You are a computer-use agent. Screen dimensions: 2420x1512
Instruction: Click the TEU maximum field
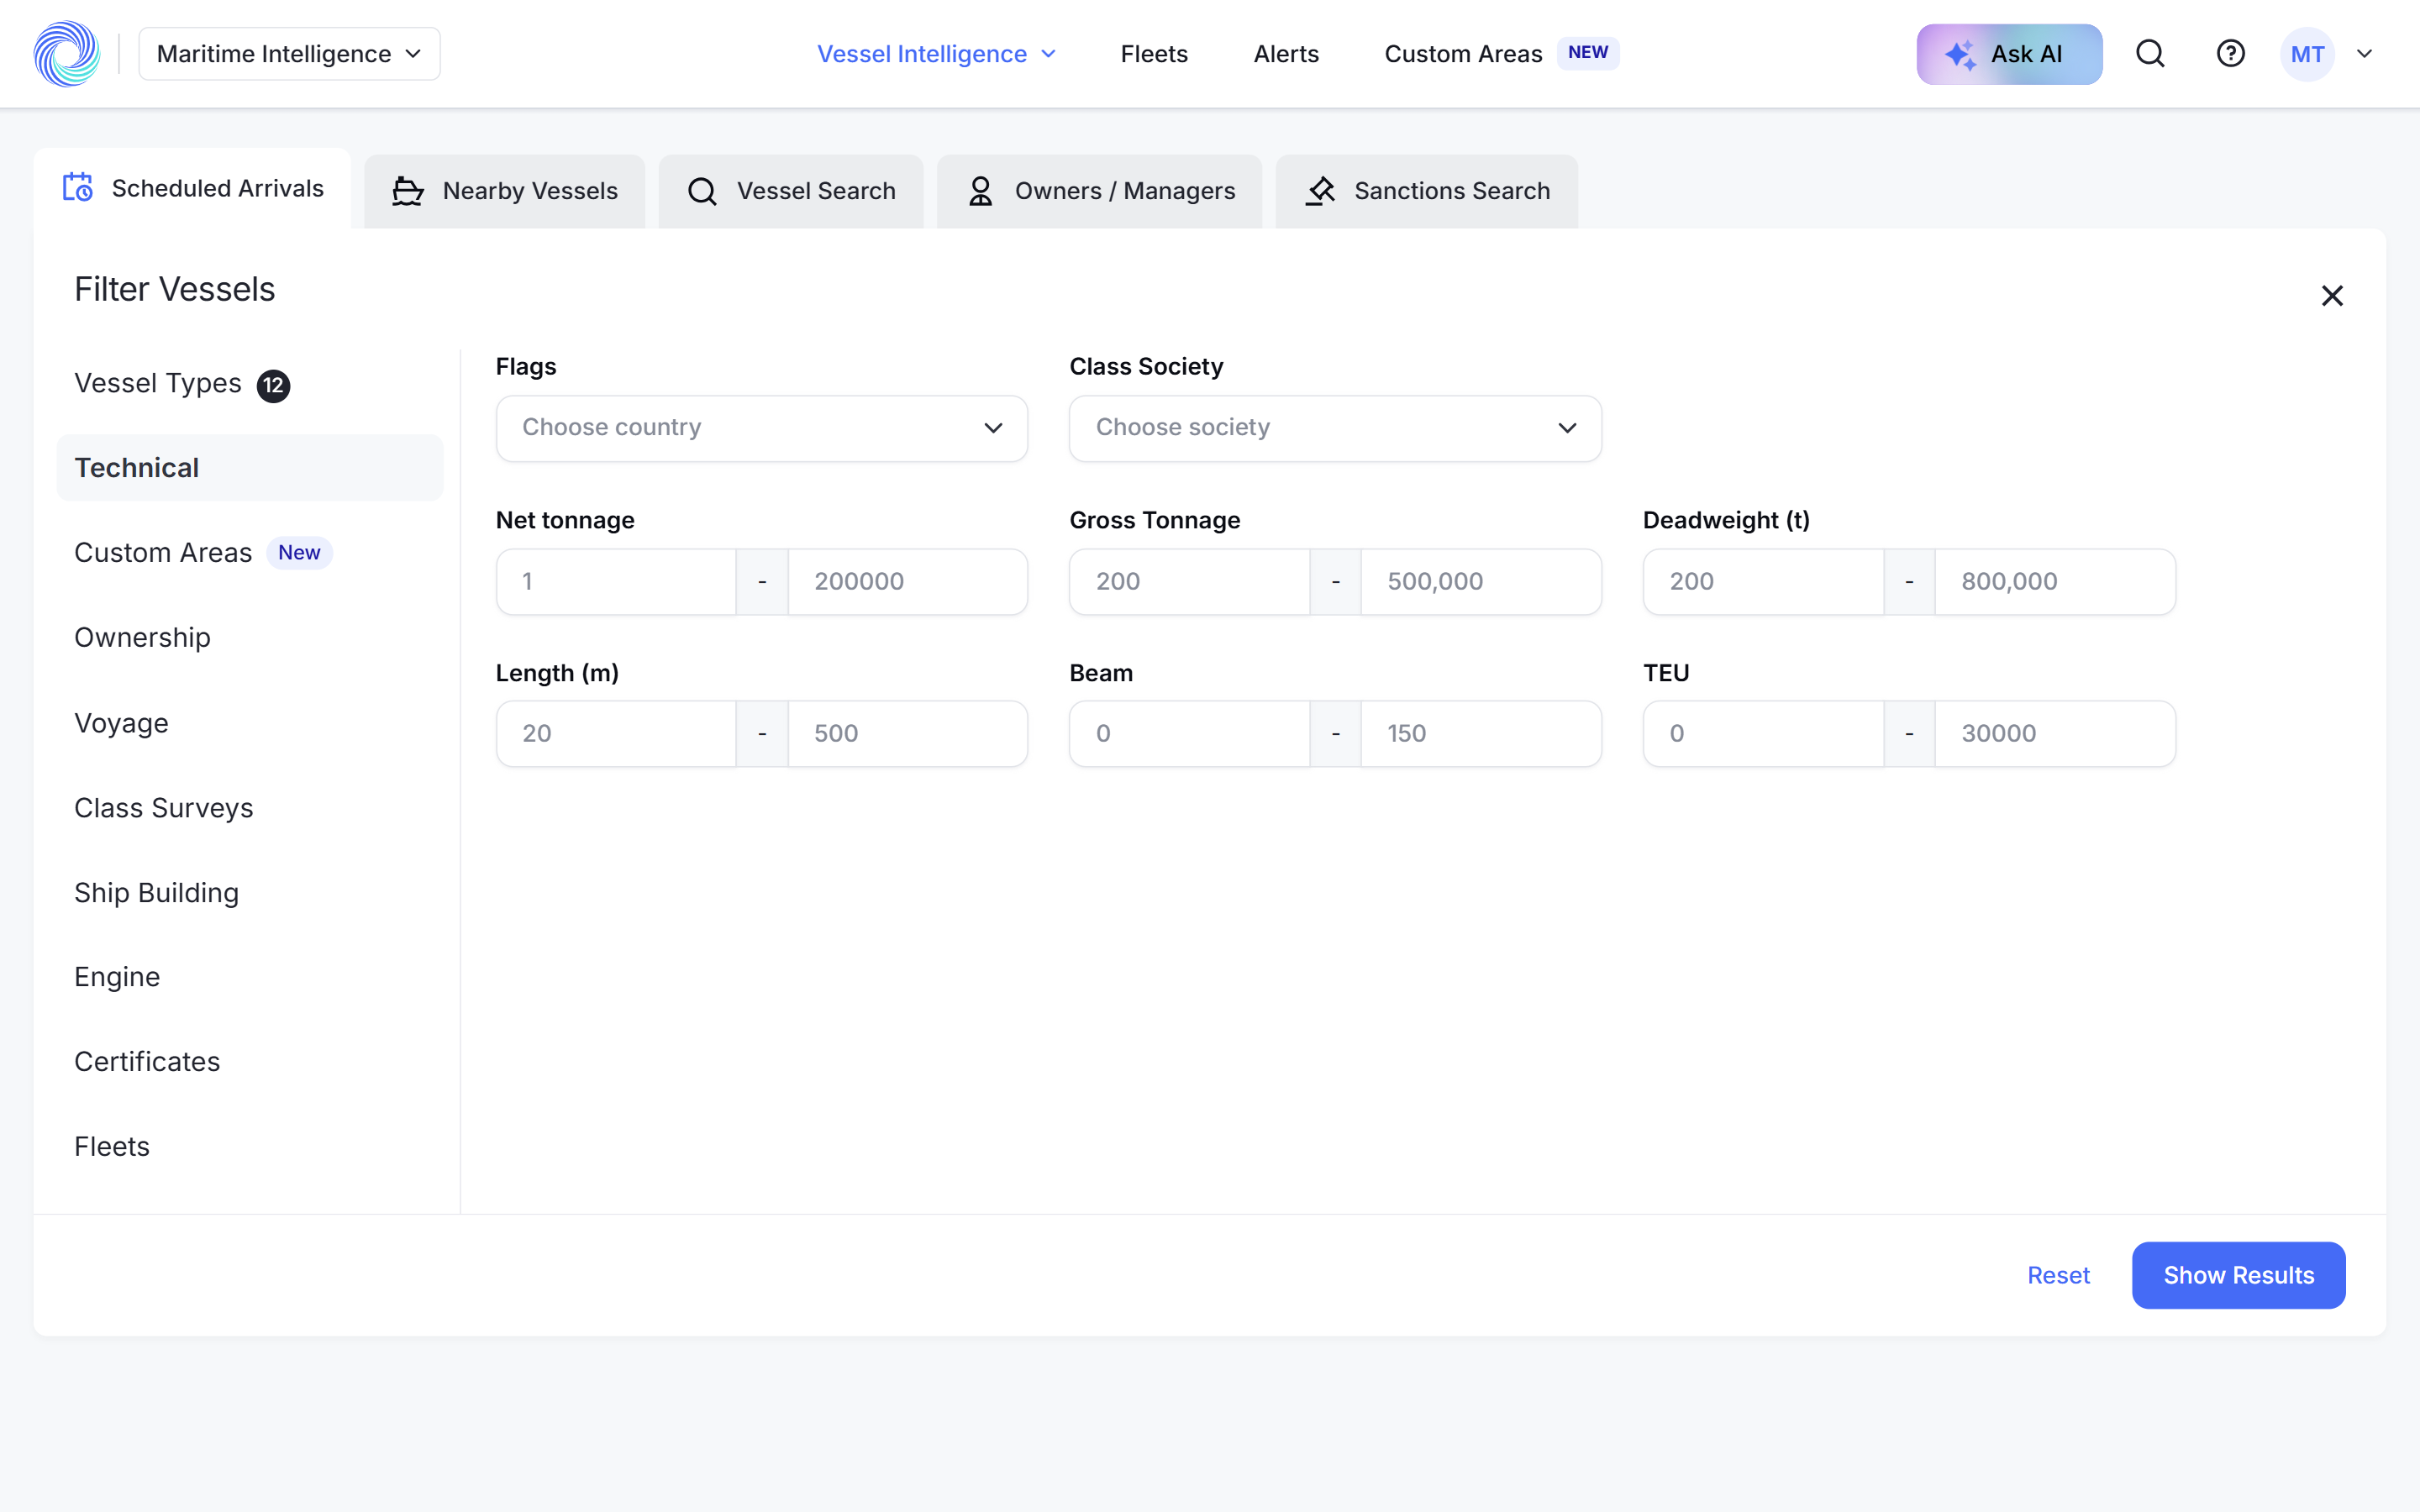point(2055,734)
